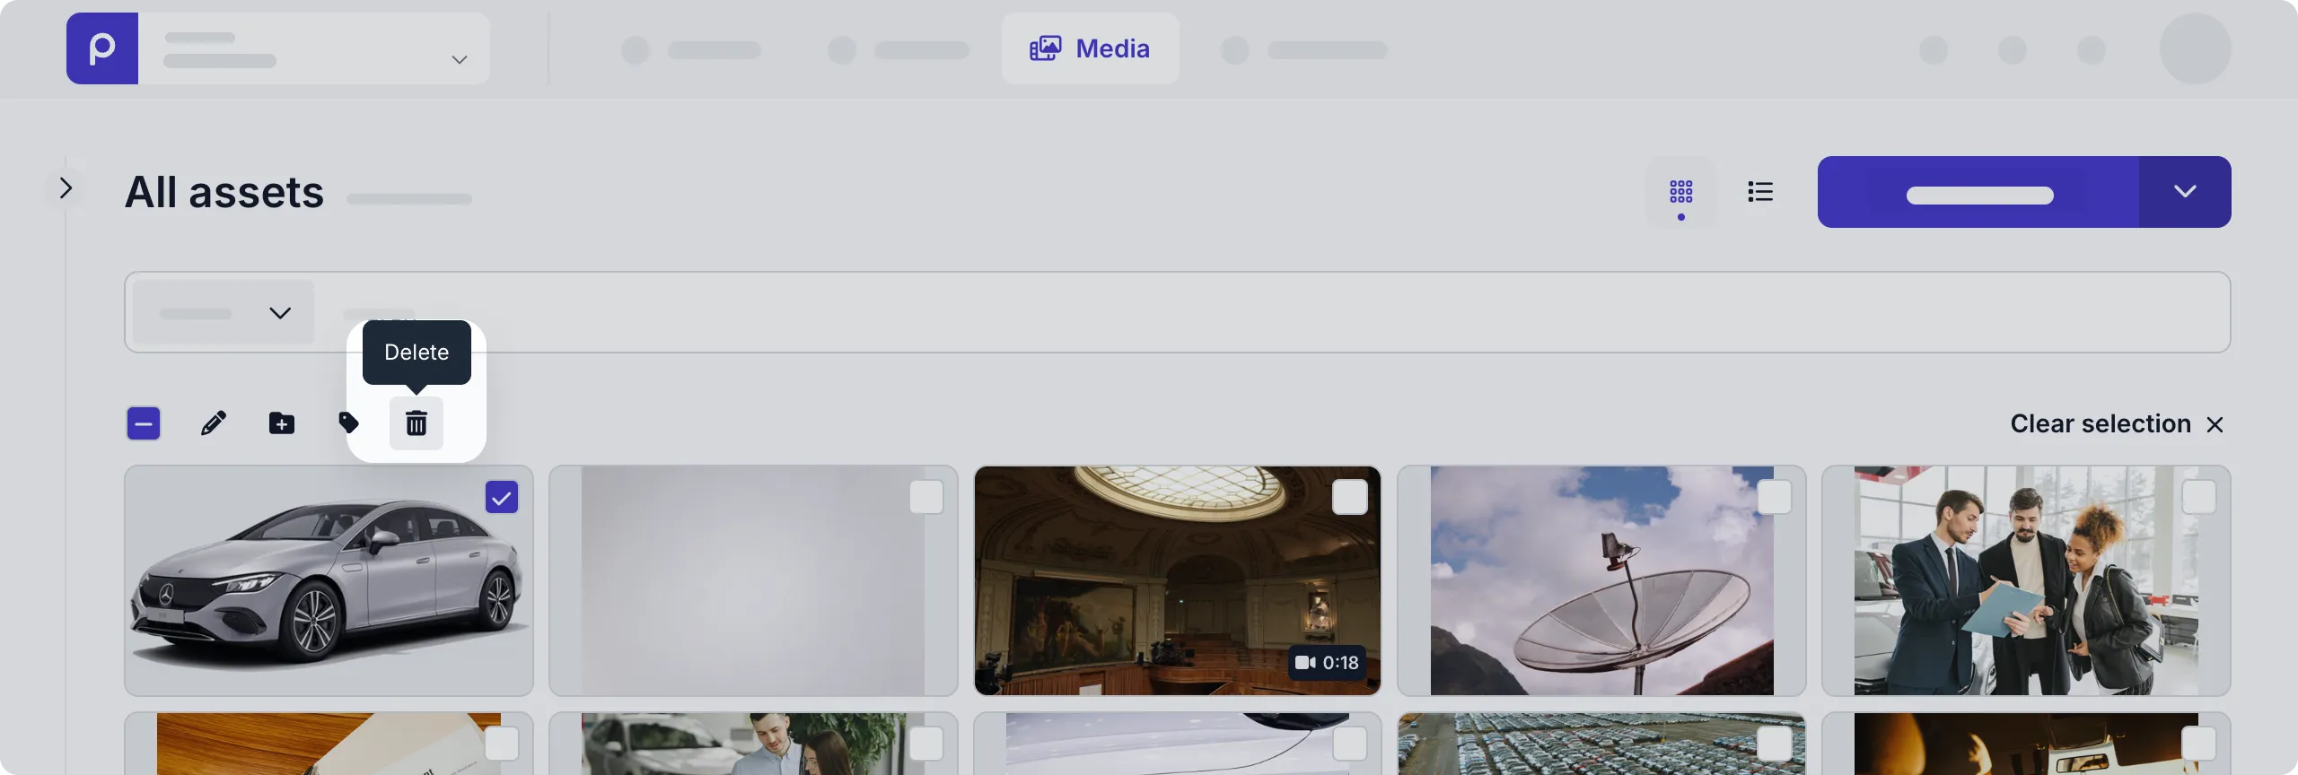Click the X next to Clear selection
This screenshot has width=2298, height=775.
tap(2215, 424)
